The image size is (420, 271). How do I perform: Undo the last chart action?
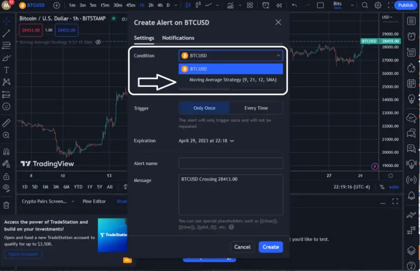click(294, 5)
